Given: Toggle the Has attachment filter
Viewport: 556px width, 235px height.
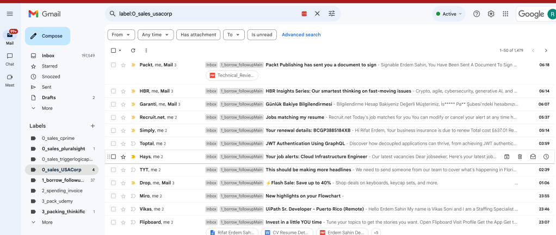Looking at the screenshot, I should click(x=198, y=35).
